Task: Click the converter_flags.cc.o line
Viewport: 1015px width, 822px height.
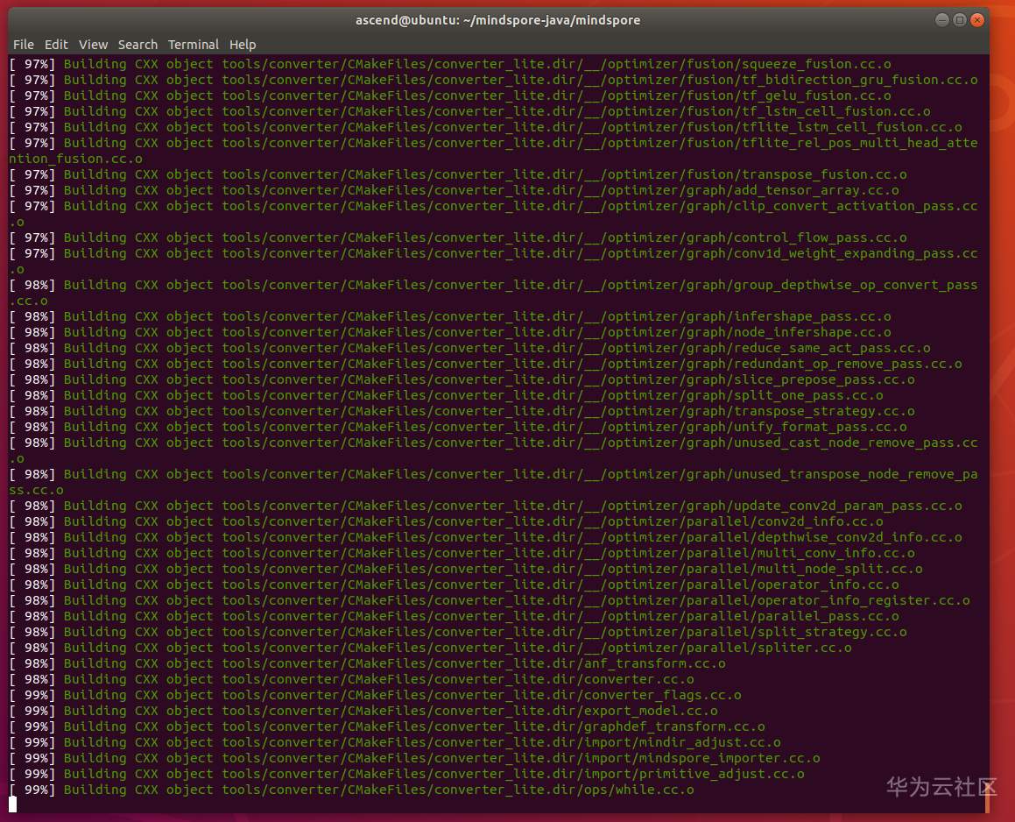Action: [x=376, y=695]
